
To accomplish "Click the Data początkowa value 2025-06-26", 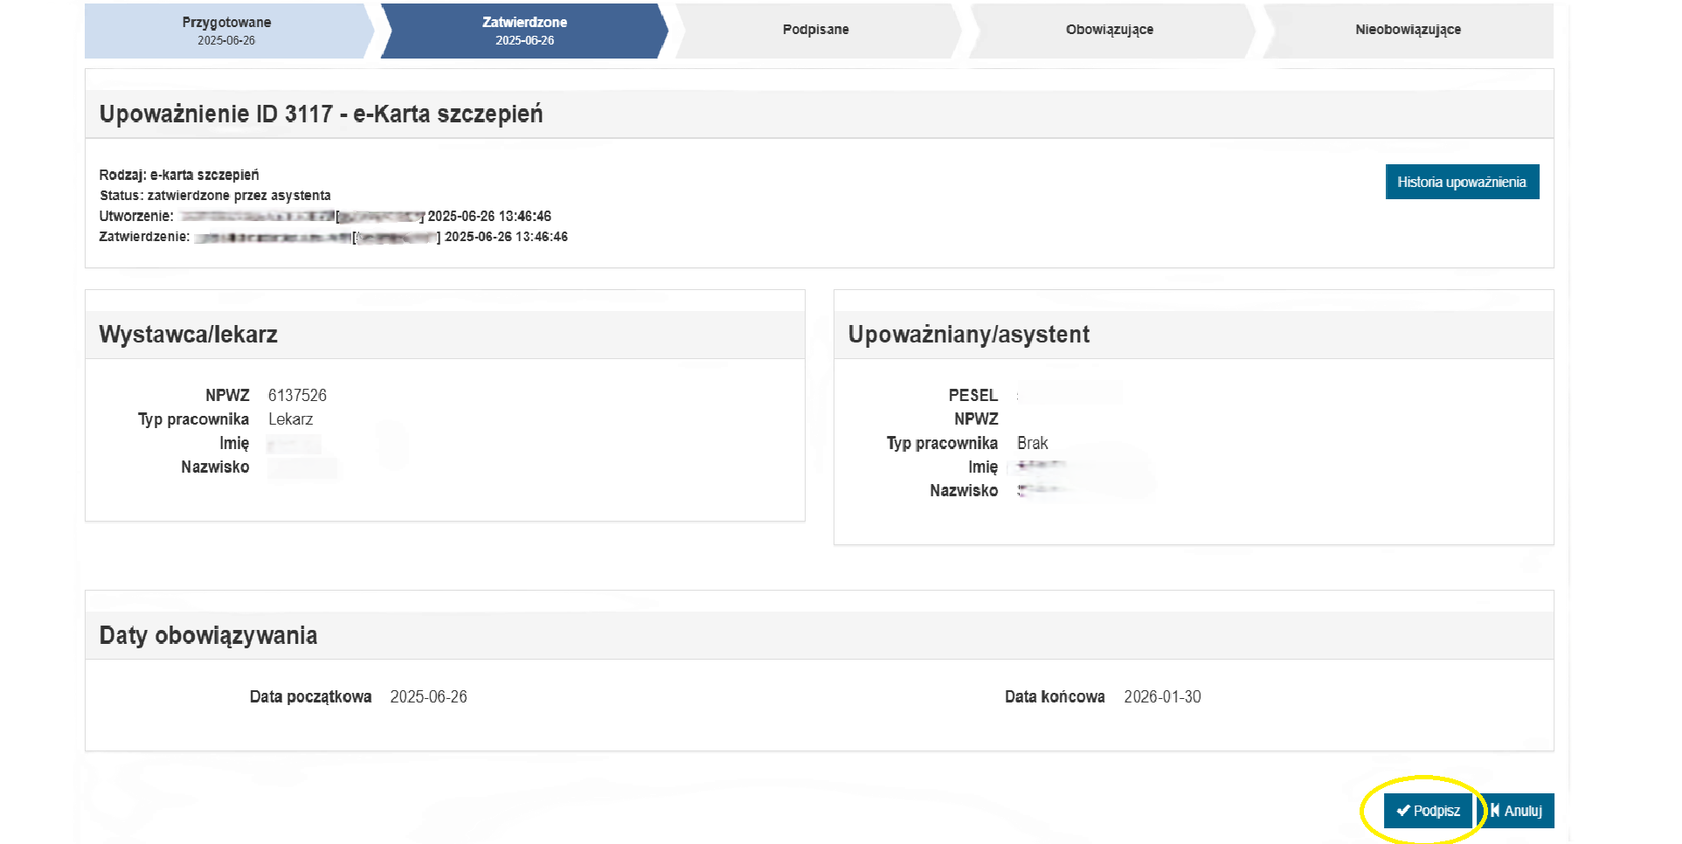I will [428, 697].
